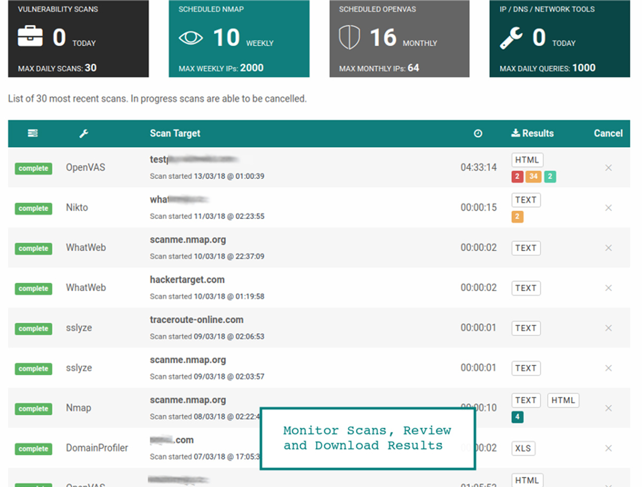Click complete badge on DomainProfiler row
Viewport: 642px width, 487px height.
click(x=33, y=449)
